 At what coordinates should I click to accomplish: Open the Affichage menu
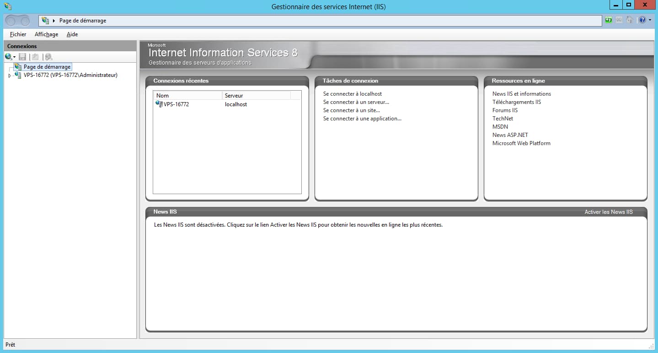46,34
